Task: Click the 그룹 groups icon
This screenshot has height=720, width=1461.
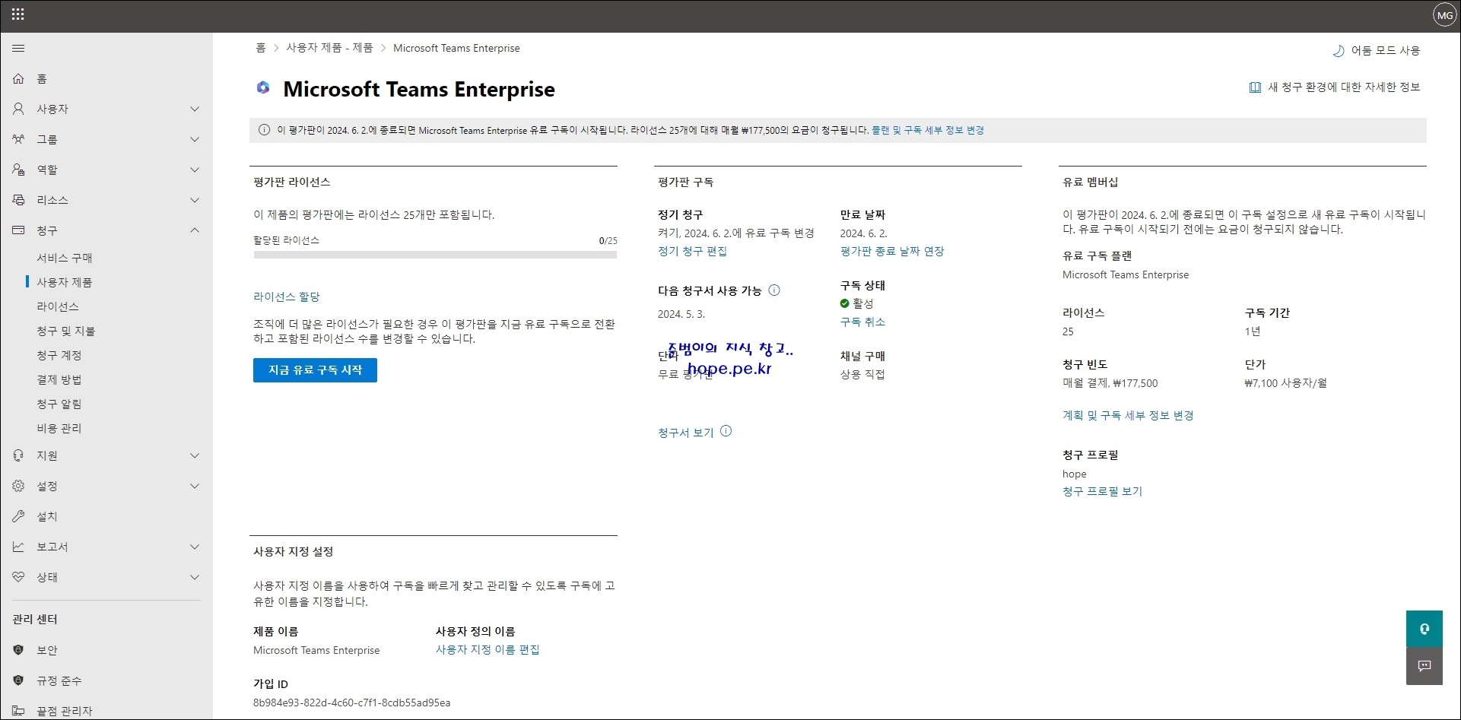Action: coord(18,139)
